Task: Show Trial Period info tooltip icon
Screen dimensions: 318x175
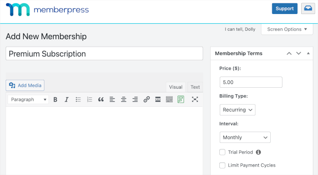Action: (x=258, y=152)
